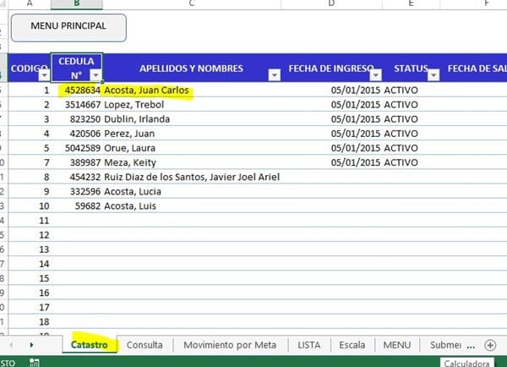Open the Consulta sheet tab
Image resolution: width=507 pixels, height=367 pixels.
point(144,345)
